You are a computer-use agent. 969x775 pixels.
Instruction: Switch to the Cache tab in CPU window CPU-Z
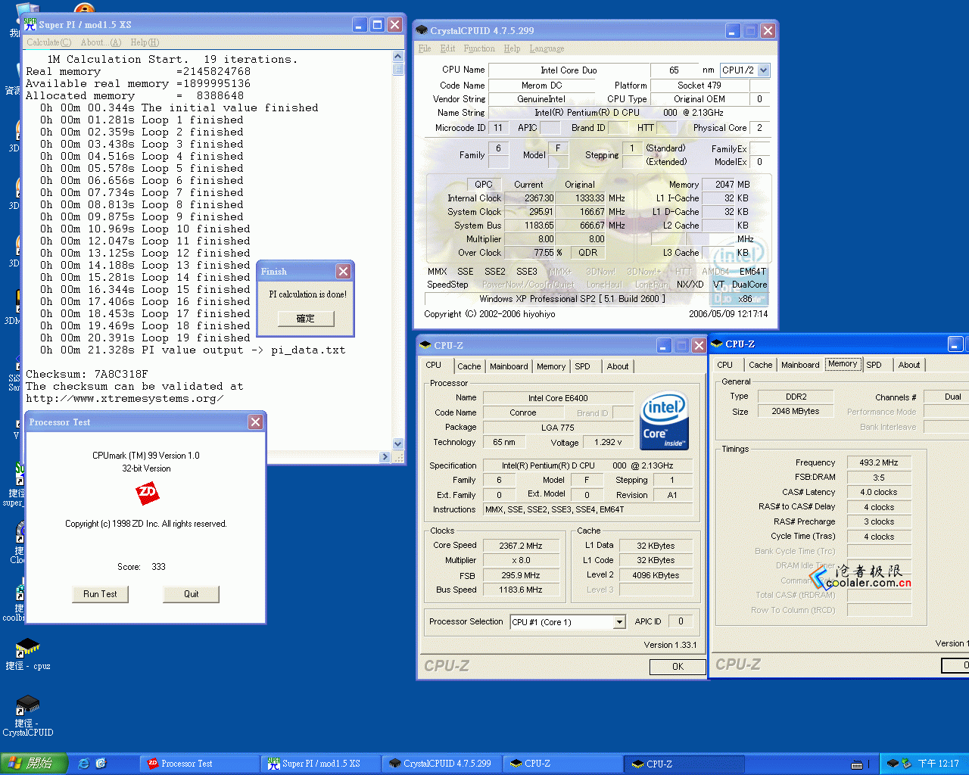tap(469, 366)
